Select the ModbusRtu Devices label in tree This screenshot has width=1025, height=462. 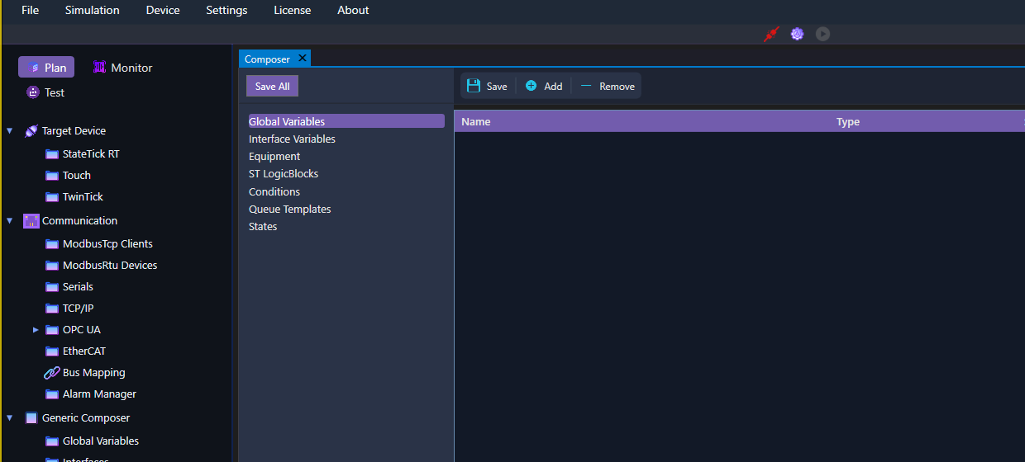tap(110, 265)
